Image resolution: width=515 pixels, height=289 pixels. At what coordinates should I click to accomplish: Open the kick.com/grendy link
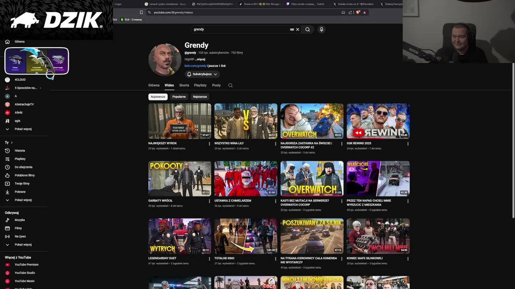(195, 66)
